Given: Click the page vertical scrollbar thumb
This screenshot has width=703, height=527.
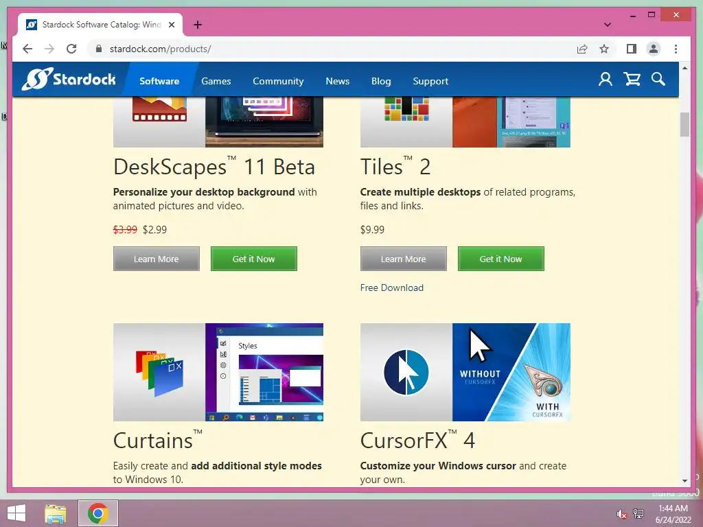Looking at the screenshot, I should (x=684, y=125).
